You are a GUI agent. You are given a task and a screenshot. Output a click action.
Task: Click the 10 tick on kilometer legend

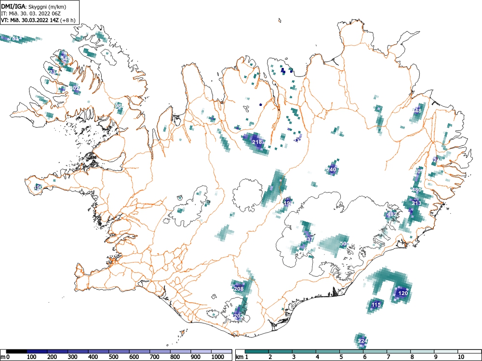tap(460, 357)
